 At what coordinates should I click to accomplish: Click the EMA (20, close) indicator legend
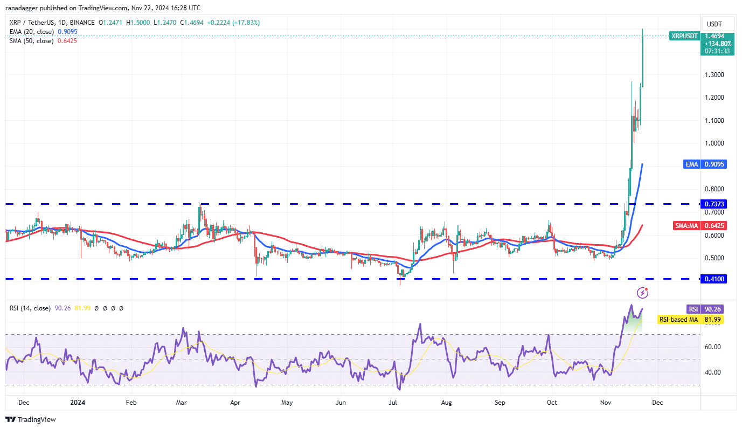click(32, 32)
